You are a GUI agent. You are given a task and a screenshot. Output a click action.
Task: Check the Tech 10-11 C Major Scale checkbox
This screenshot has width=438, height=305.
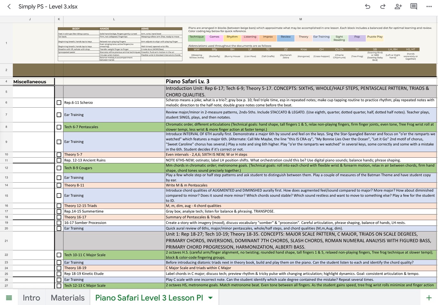coord(59,255)
